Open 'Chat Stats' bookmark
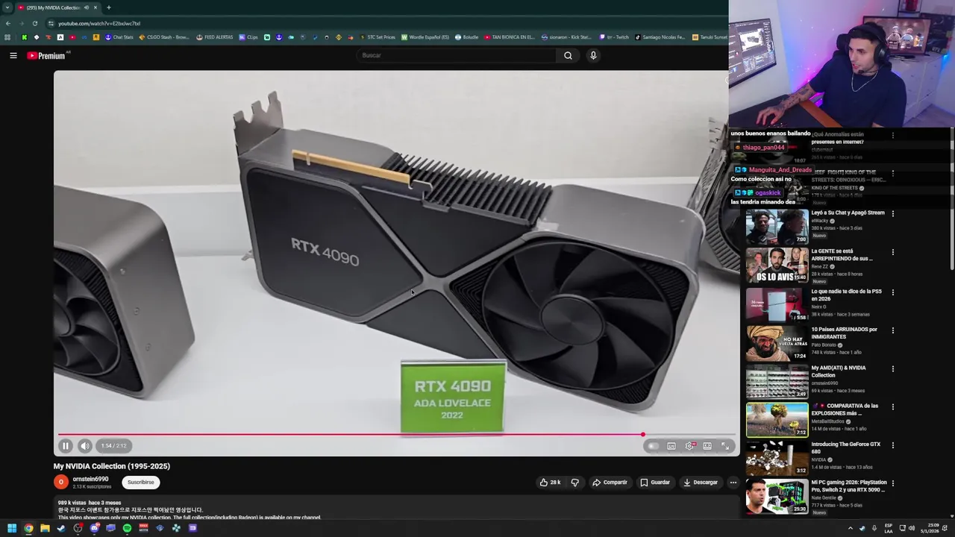The image size is (955, 537). pos(119,37)
